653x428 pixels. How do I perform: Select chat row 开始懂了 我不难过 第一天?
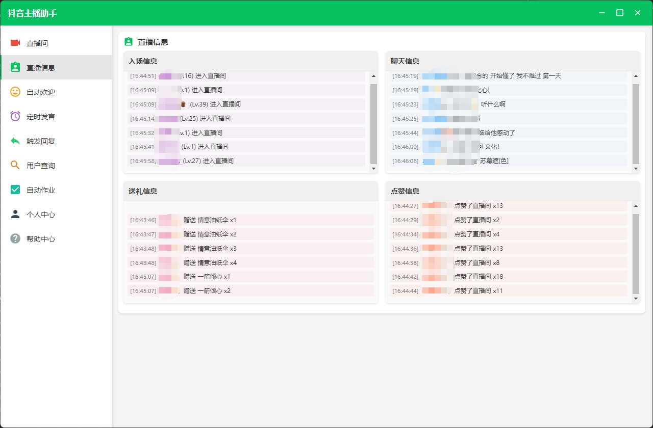tap(509, 76)
